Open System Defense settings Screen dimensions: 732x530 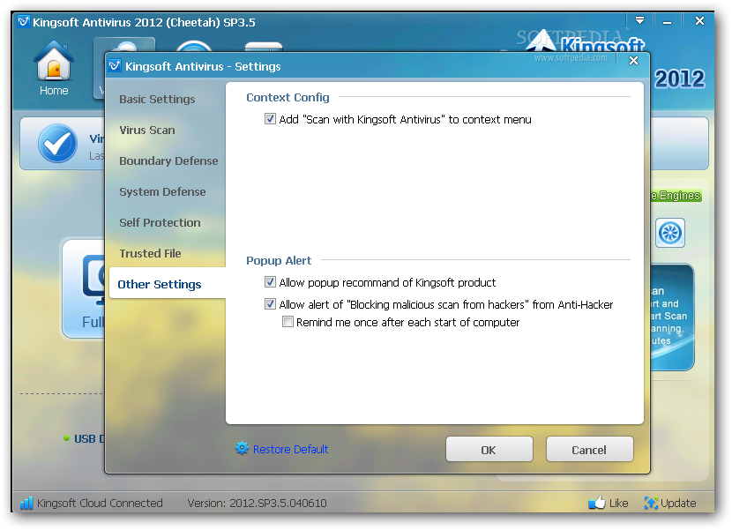[x=162, y=191]
